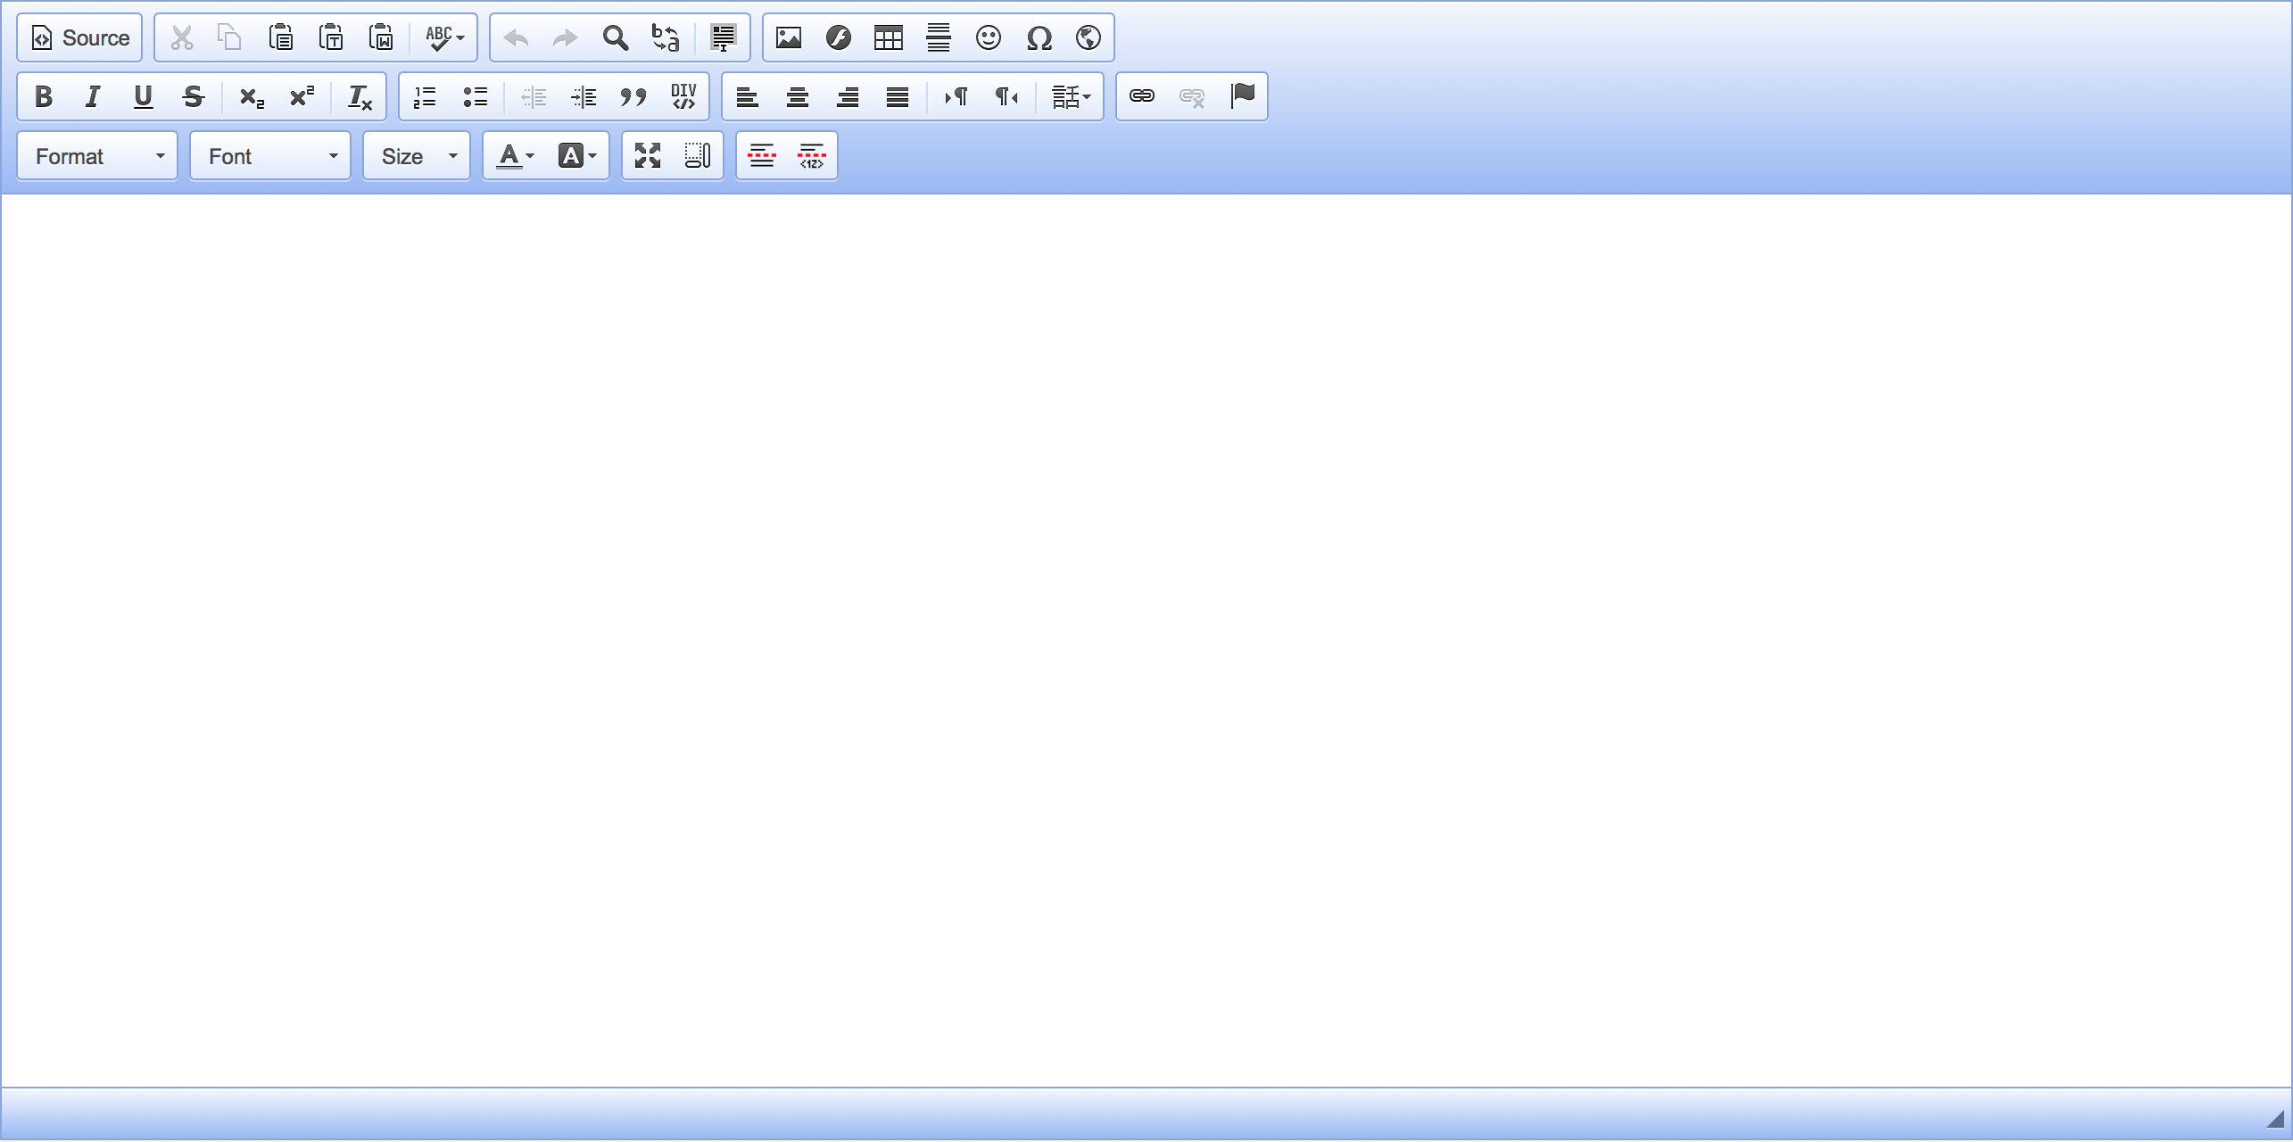Screen dimensions: 2293x1142
Task: Click the Copy icon
Action: [x=230, y=37]
